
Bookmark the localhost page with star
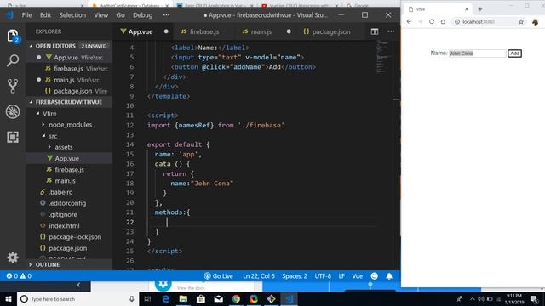click(x=521, y=22)
